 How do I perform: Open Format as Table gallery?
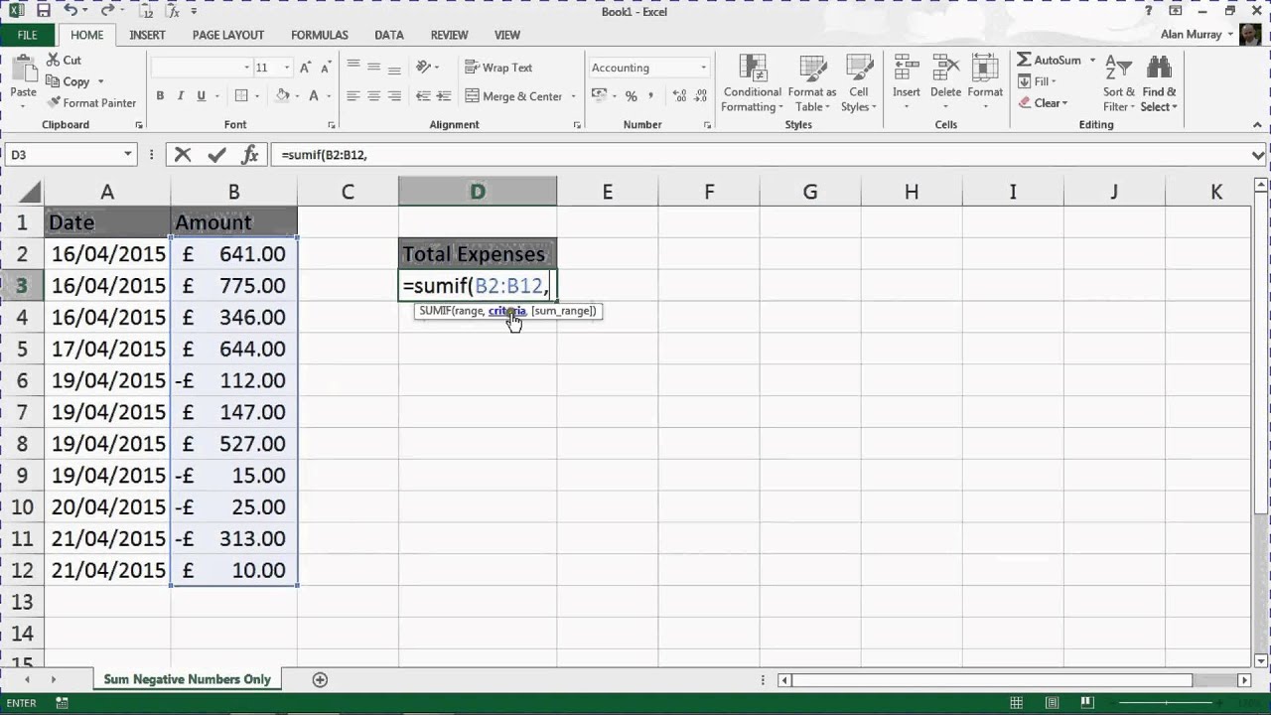(x=812, y=83)
